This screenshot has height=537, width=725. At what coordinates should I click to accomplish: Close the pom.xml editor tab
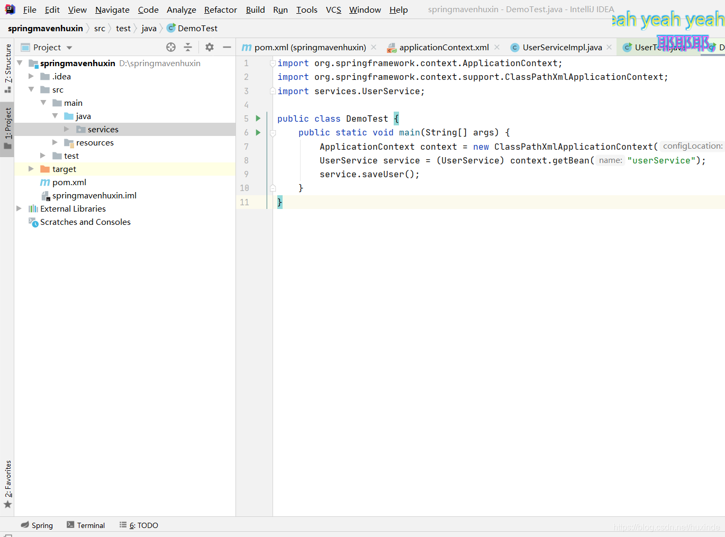(374, 47)
